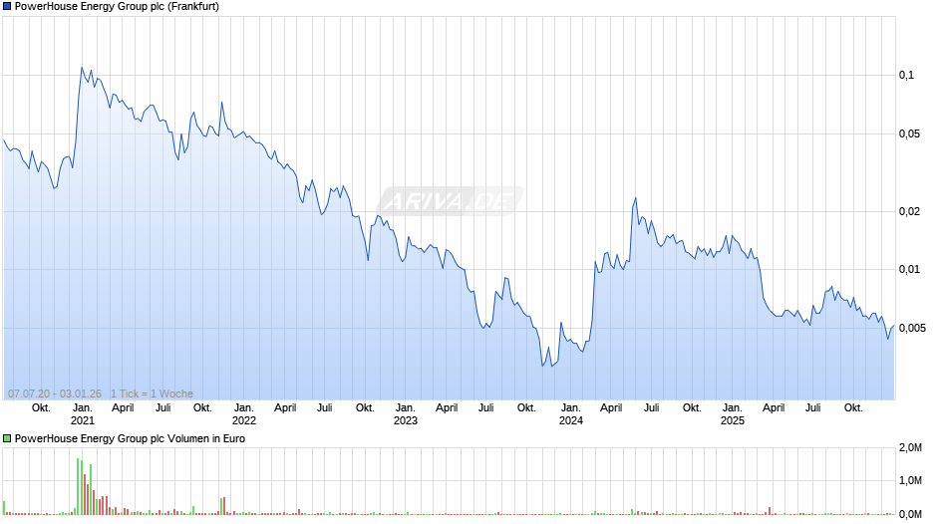Click the price axis value '0,1'
The width and height of the screenshot is (937, 524).
[x=906, y=76]
